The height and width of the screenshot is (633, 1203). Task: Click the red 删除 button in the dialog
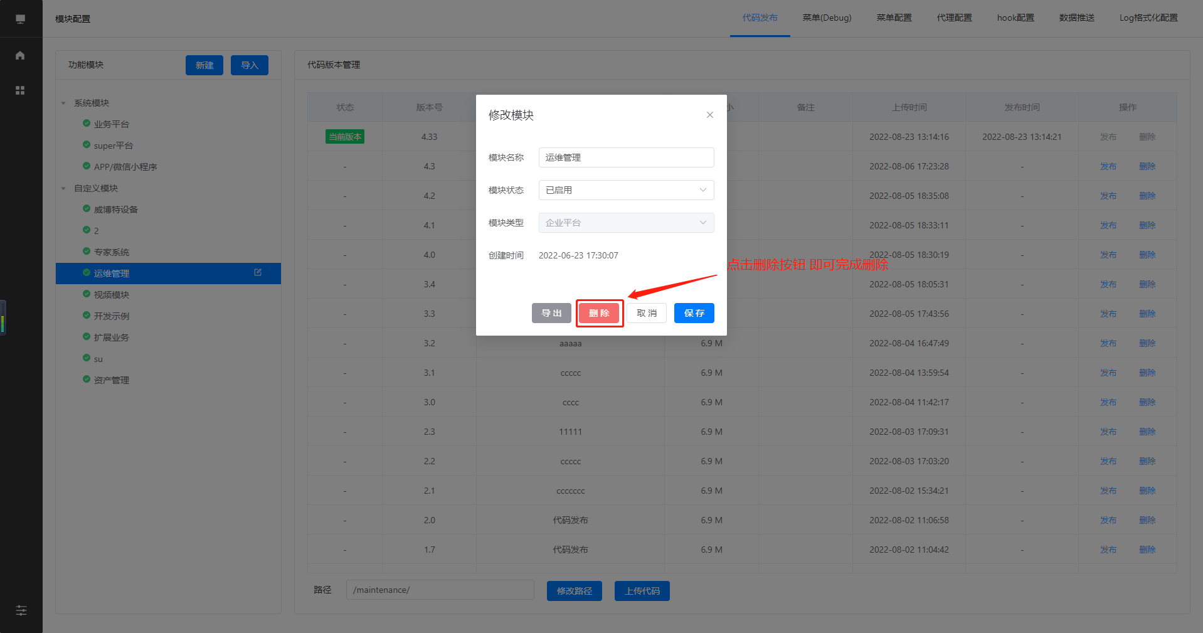point(599,313)
